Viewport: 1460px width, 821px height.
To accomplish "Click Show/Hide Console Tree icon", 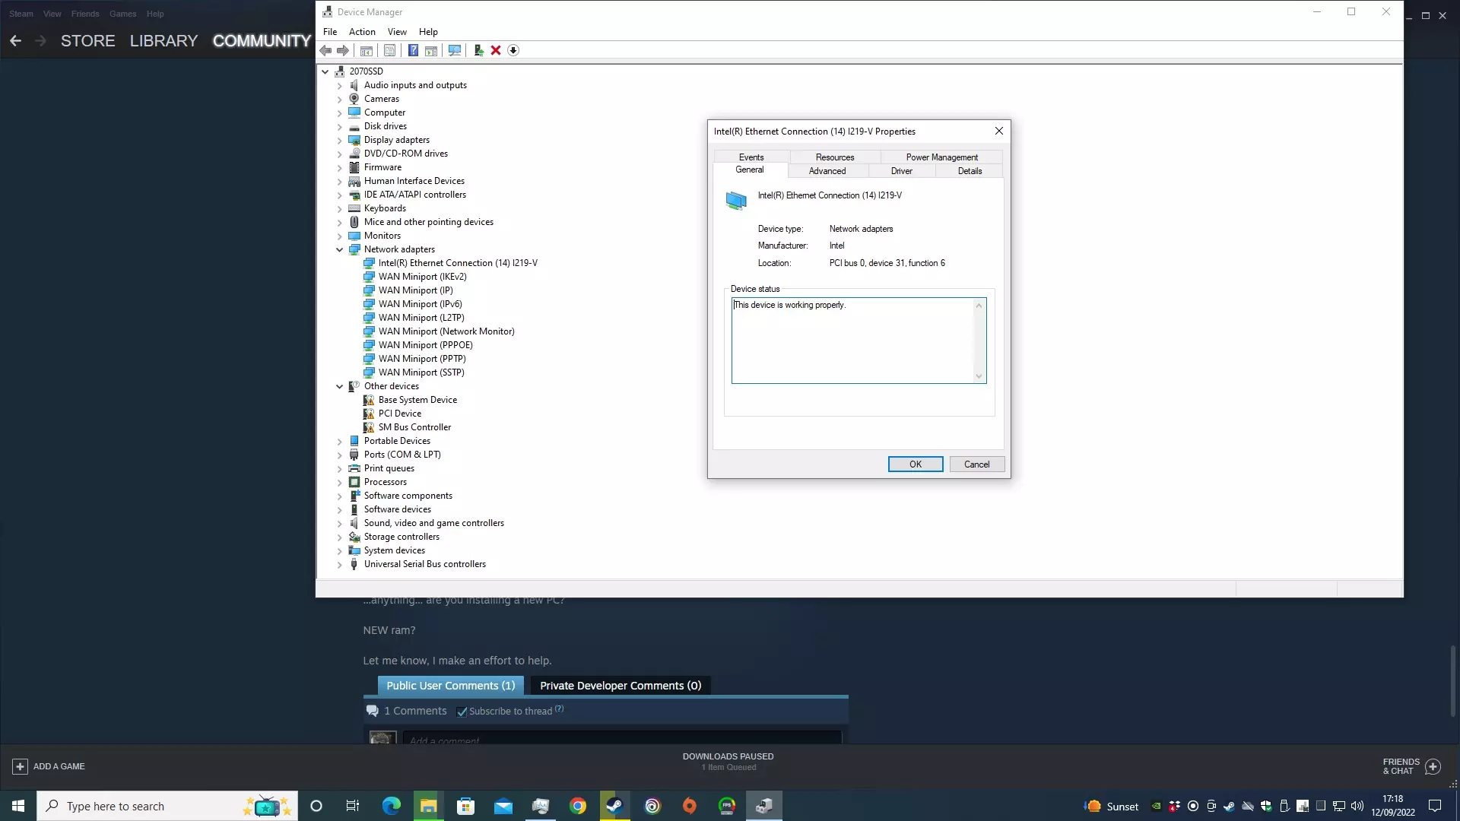I will 366,50.
